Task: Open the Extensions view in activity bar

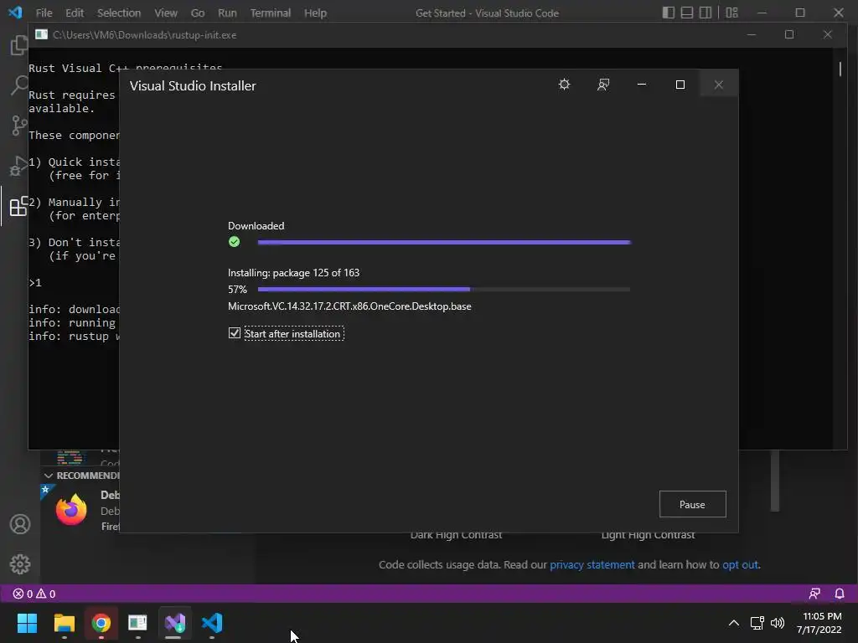Action: coord(19,206)
